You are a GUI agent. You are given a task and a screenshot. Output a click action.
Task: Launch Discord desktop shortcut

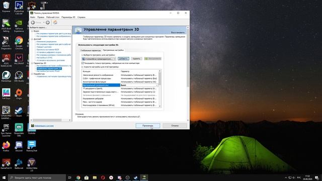click(19, 146)
